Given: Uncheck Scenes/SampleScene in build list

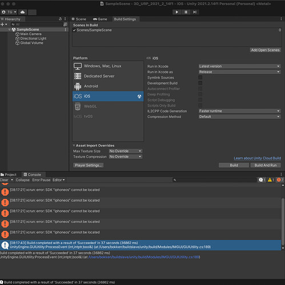Looking at the screenshot, I should coord(74,30).
